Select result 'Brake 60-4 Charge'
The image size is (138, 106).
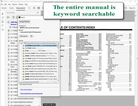click(x=38, y=51)
